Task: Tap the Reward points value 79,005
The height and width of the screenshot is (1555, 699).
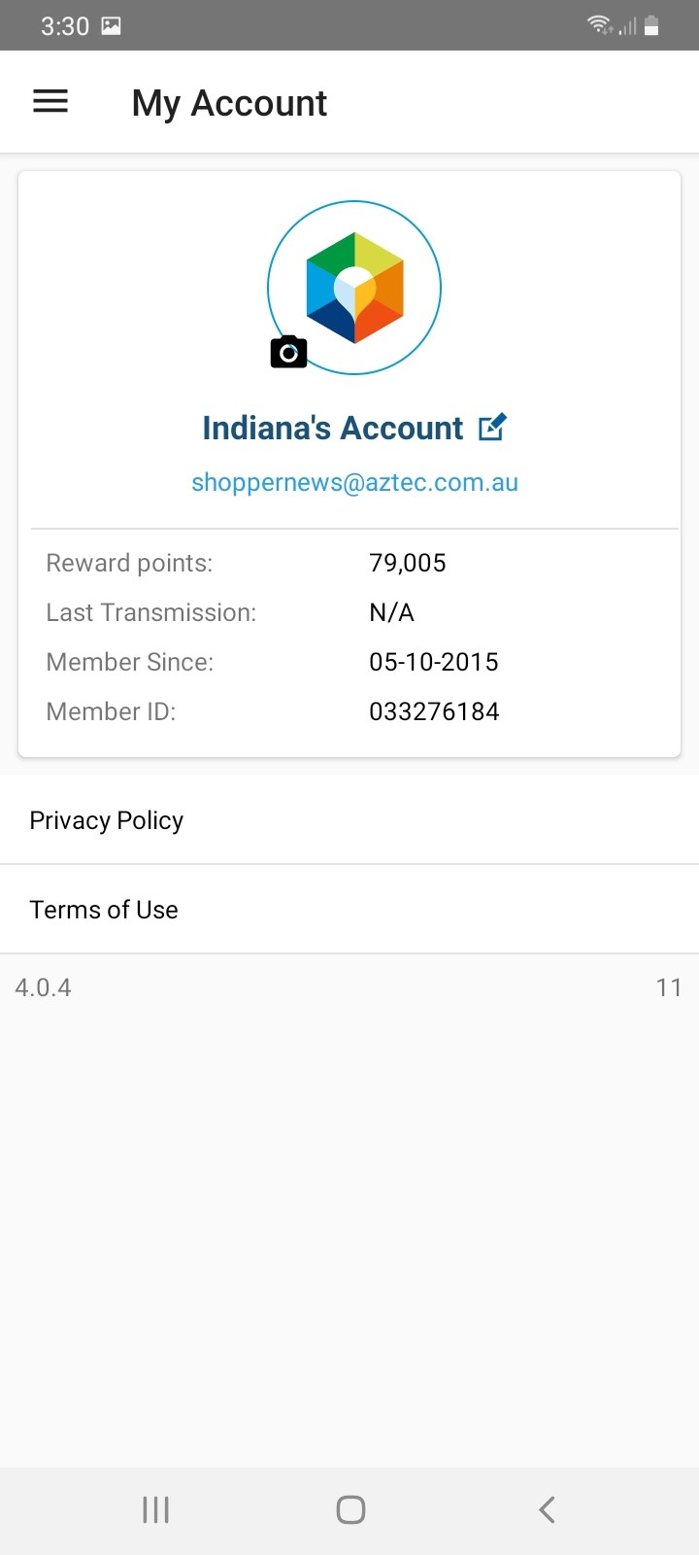Action: [x=408, y=563]
